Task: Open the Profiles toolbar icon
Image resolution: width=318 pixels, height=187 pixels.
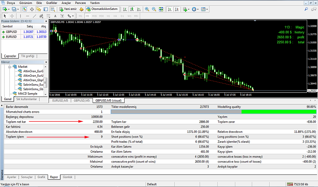Action: click(14, 9)
